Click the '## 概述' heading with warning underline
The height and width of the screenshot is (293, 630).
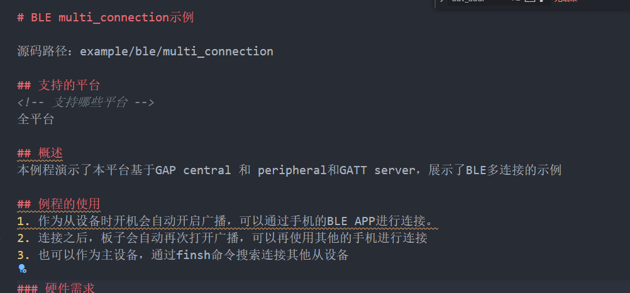tap(40, 153)
